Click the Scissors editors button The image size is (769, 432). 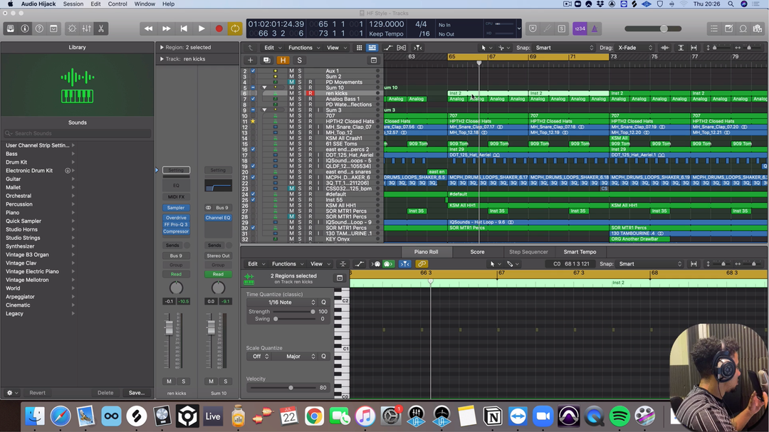(101, 28)
